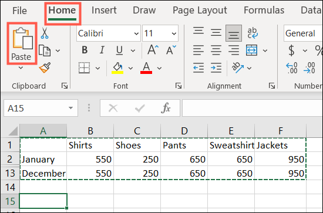Switch to the Draw tab
323x213 pixels.
(x=144, y=10)
